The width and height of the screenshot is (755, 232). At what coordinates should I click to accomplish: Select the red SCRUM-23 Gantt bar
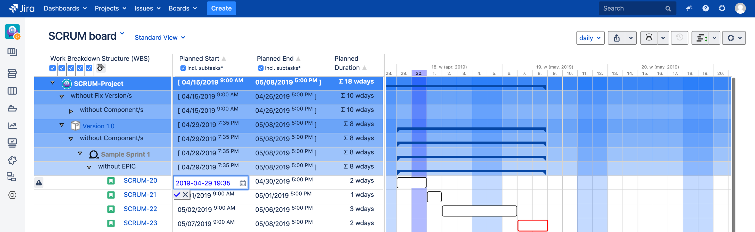532,226
